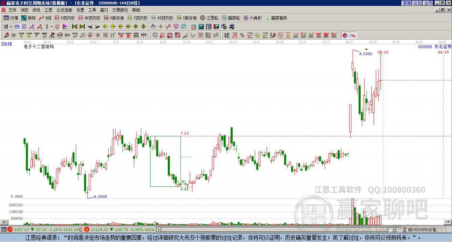Image resolution: width=452 pixels, height=242 pixels.
Task: Jump to last bar with green skip-right arrow
Action: pos(82,27)
